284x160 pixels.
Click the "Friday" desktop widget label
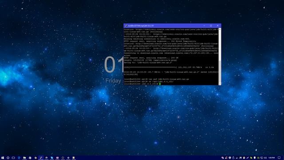(113, 81)
